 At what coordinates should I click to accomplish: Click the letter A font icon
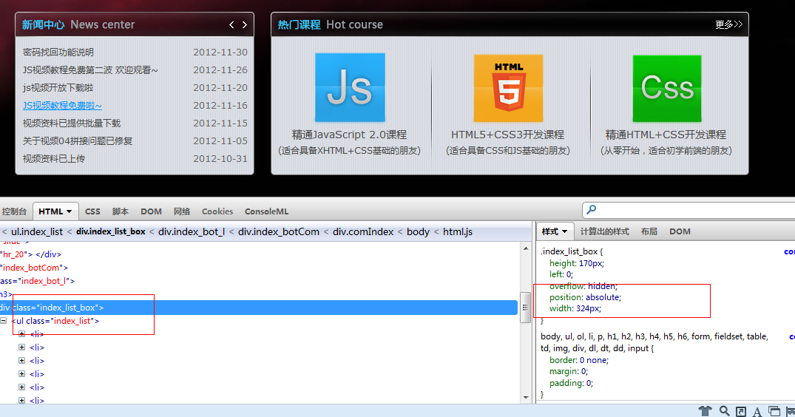point(757,411)
